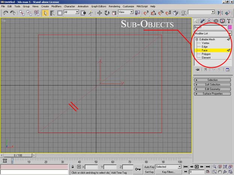Toggle the Selection Lock padlock

[x=73, y=167]
